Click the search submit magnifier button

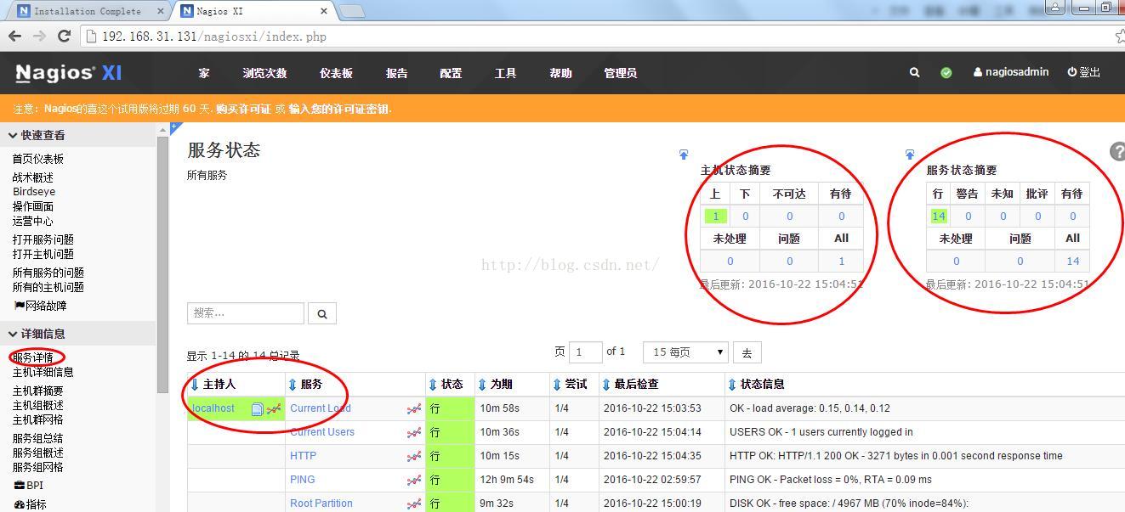pos(322,313)
